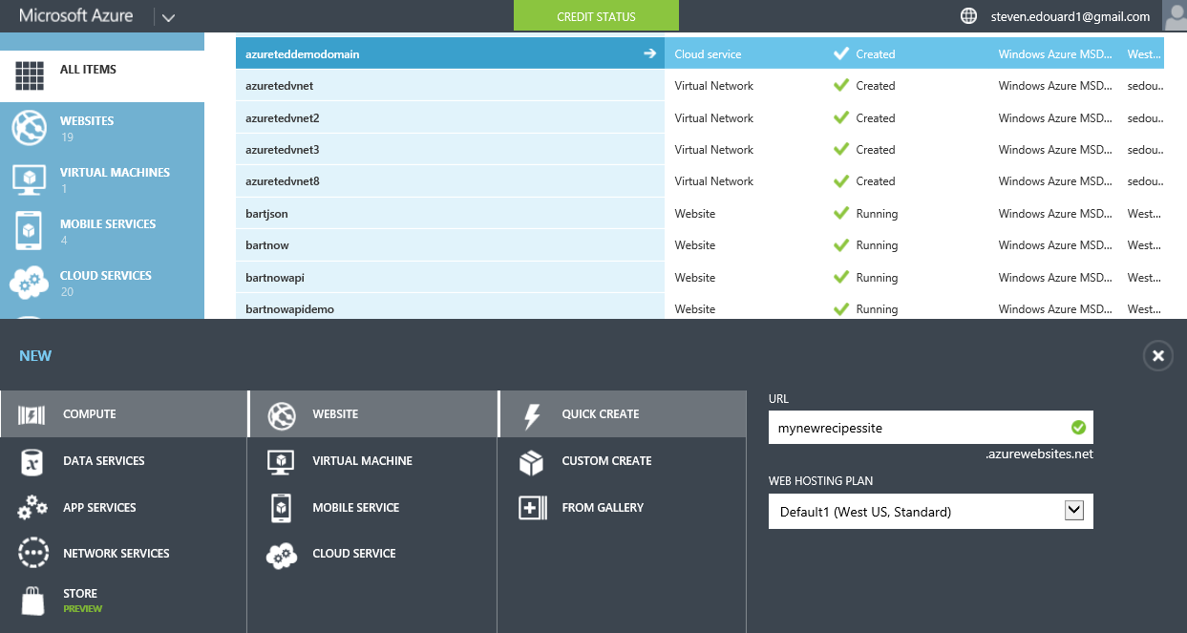This screenshot has height=633, width=1187.
Task: Choose Quick Create option
Action: (623, 414)
